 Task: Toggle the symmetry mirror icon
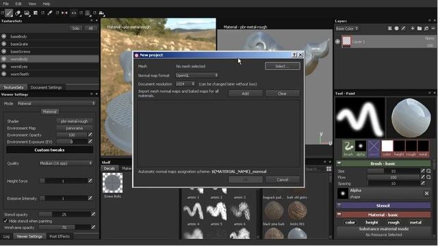pos(64,13)
